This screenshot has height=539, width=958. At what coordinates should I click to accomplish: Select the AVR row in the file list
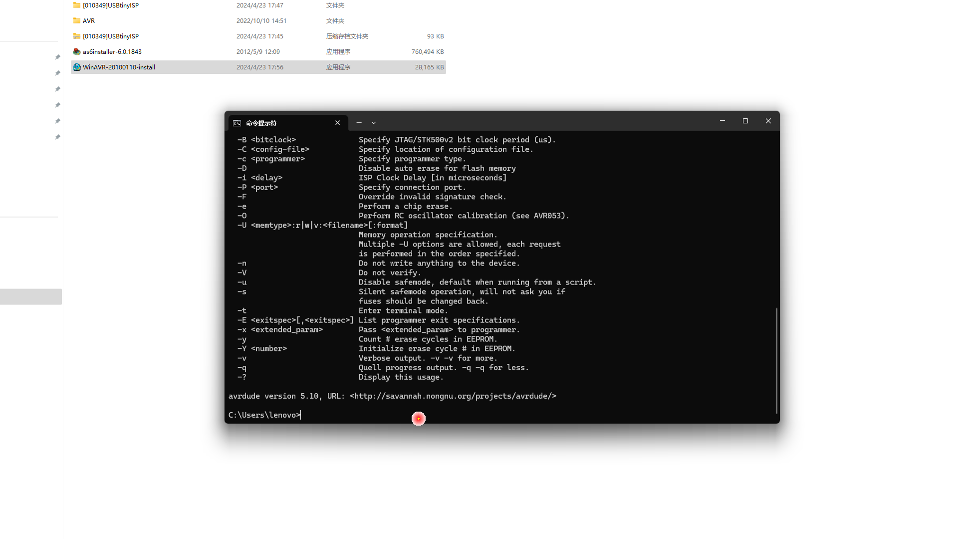click(x=150, y=20)
